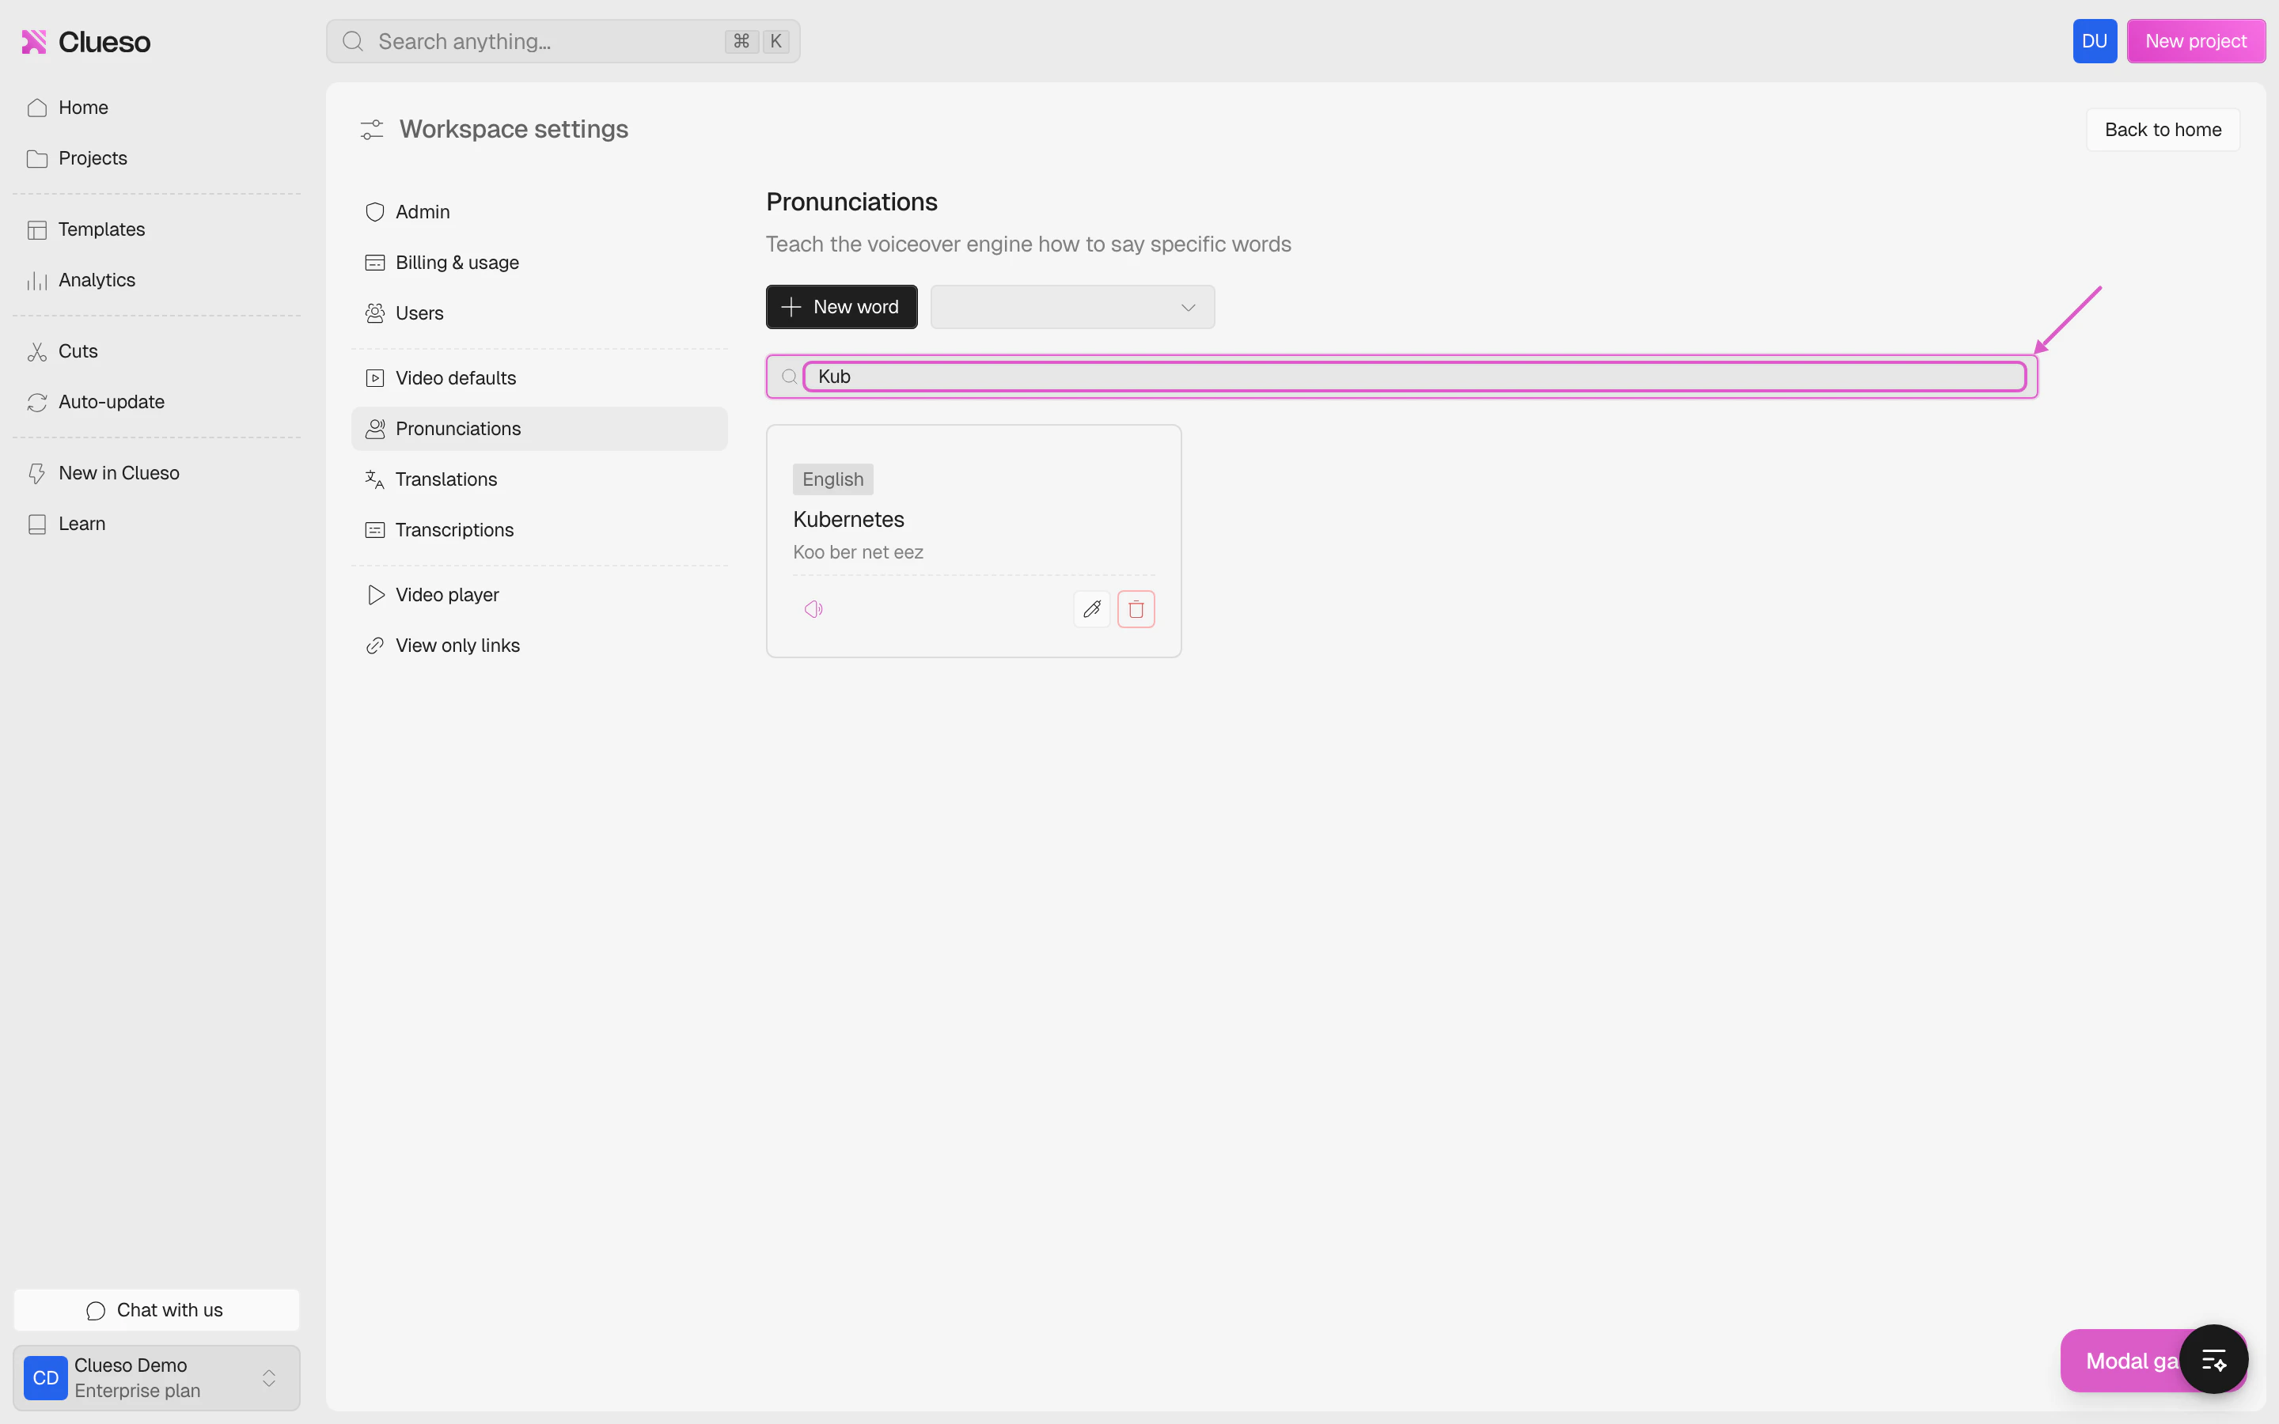
Task: Click Back to home button
Action: [2162, 130]
